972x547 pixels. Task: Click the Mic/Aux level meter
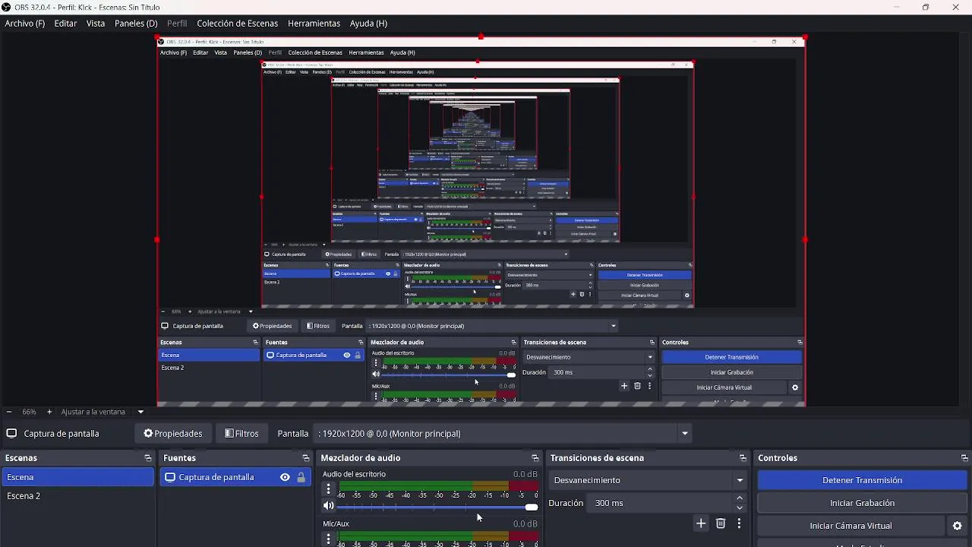[x=439, y=536]
